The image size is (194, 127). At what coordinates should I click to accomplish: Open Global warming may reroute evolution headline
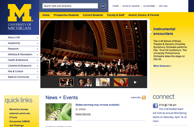(97, 105)
